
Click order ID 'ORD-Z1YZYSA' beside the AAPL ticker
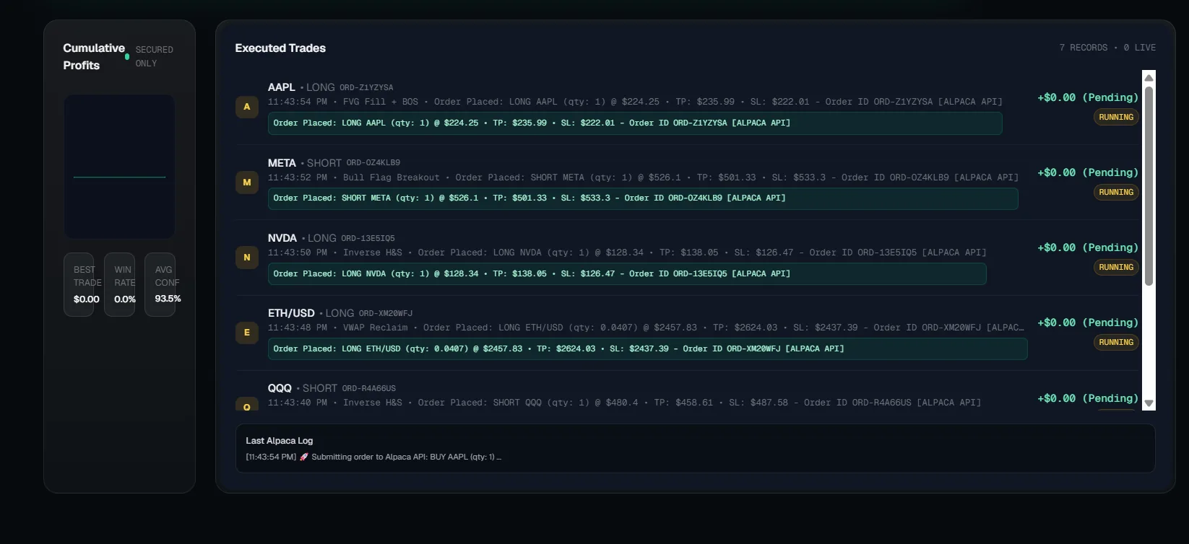click(x=366, y=88)
